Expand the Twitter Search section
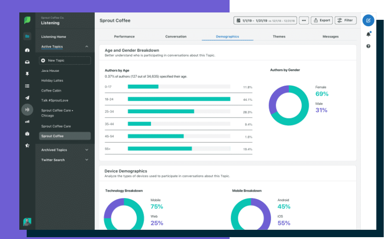This screenshot has height=239, width=392. [x=65, y=160]
